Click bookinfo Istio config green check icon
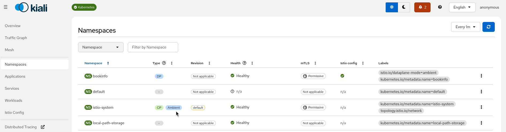Viewport: 506px width, 132px height. pyautogui.click(x=342, y=76)
